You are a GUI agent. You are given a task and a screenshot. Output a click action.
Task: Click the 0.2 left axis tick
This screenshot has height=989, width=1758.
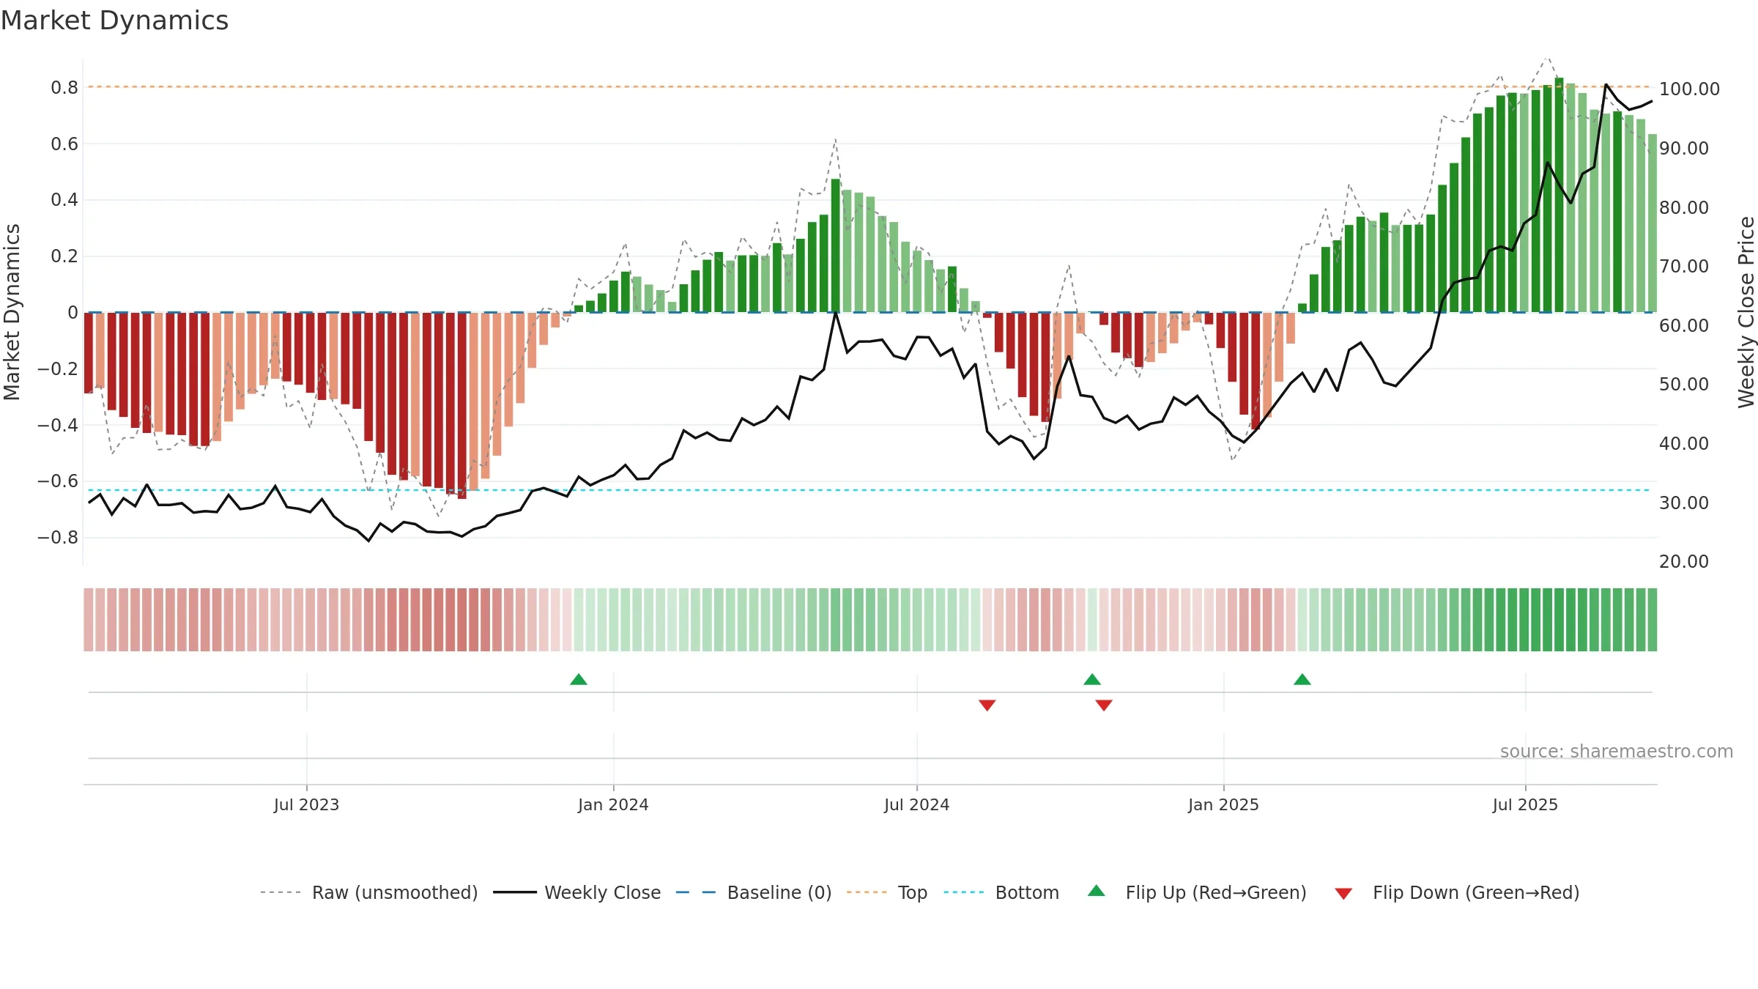tap(64, 256)
